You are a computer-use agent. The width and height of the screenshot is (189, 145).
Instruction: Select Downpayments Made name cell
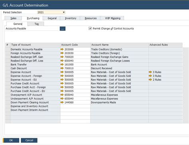pos(120,102)
